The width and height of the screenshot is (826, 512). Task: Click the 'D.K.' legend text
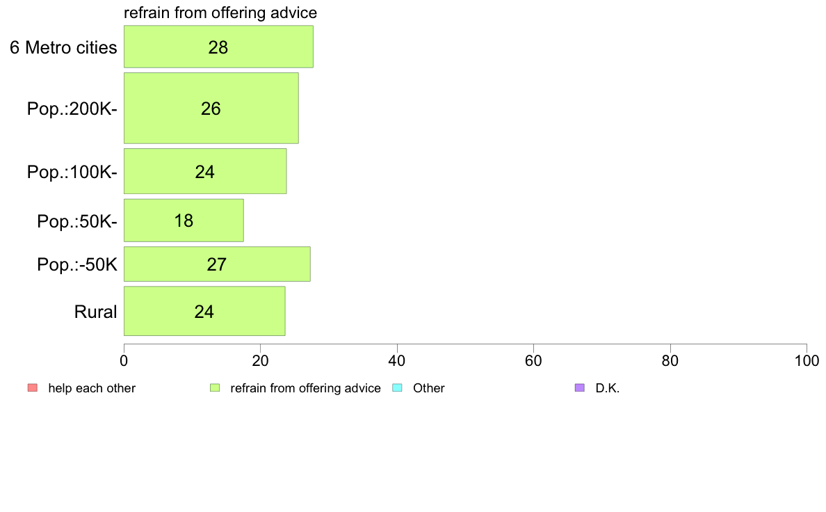608,388
